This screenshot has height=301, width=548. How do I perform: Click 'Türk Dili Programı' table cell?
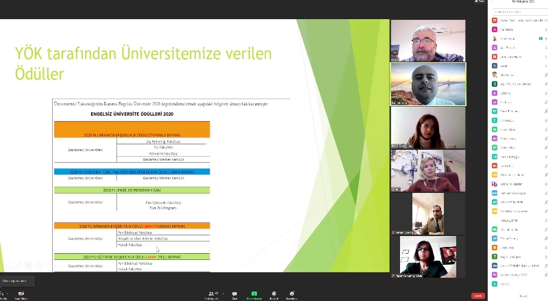point(163,208)
